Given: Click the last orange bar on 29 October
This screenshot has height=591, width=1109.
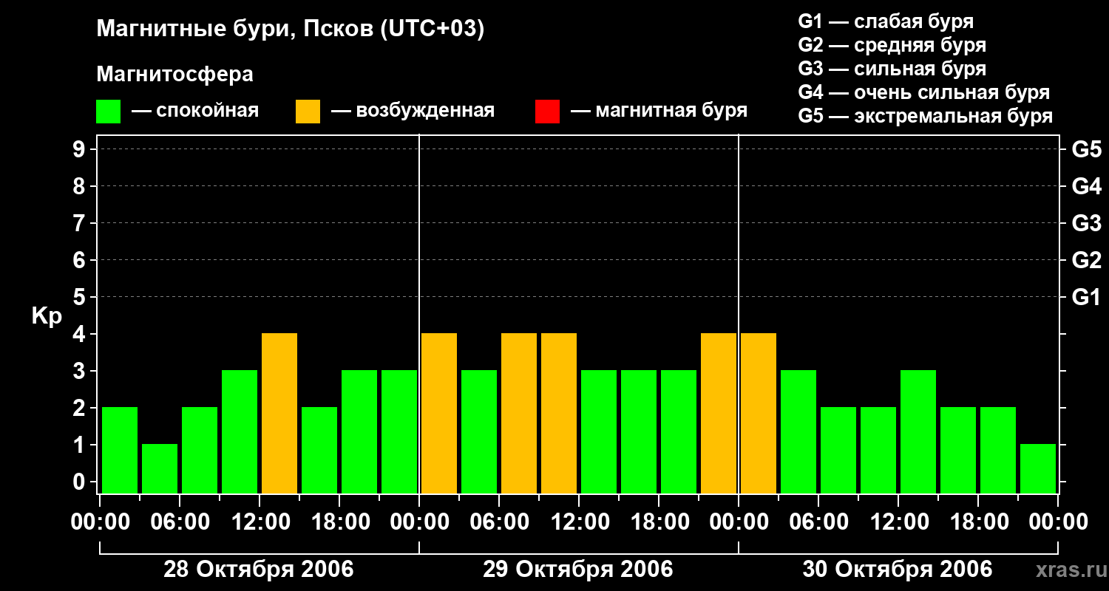Looking at the screenshot, I should 719,413.
